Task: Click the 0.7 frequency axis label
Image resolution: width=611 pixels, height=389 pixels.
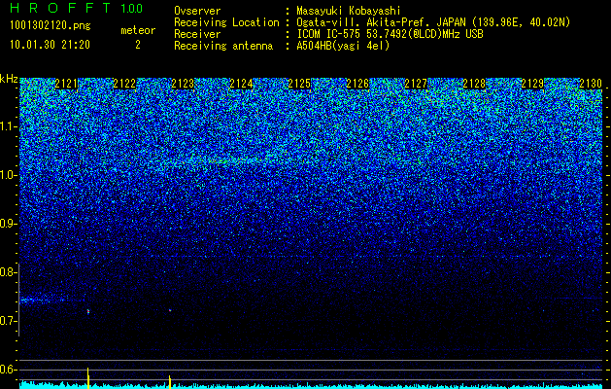Action: coord(7,321)
